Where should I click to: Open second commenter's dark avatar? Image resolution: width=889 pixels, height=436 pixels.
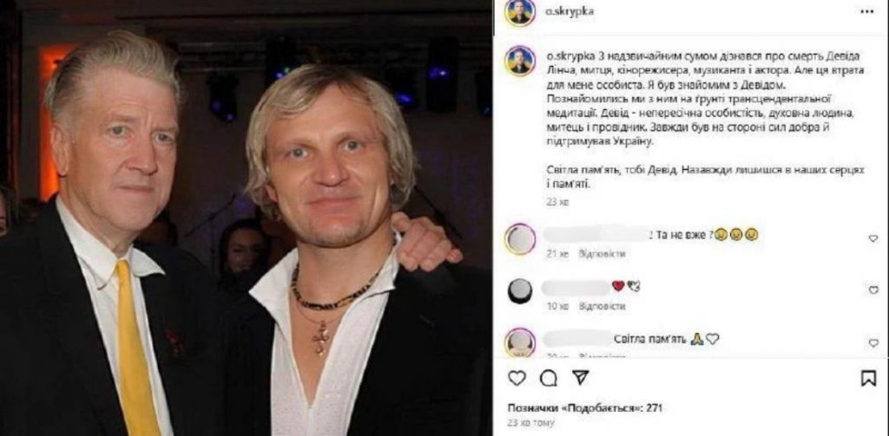[519, 291]
